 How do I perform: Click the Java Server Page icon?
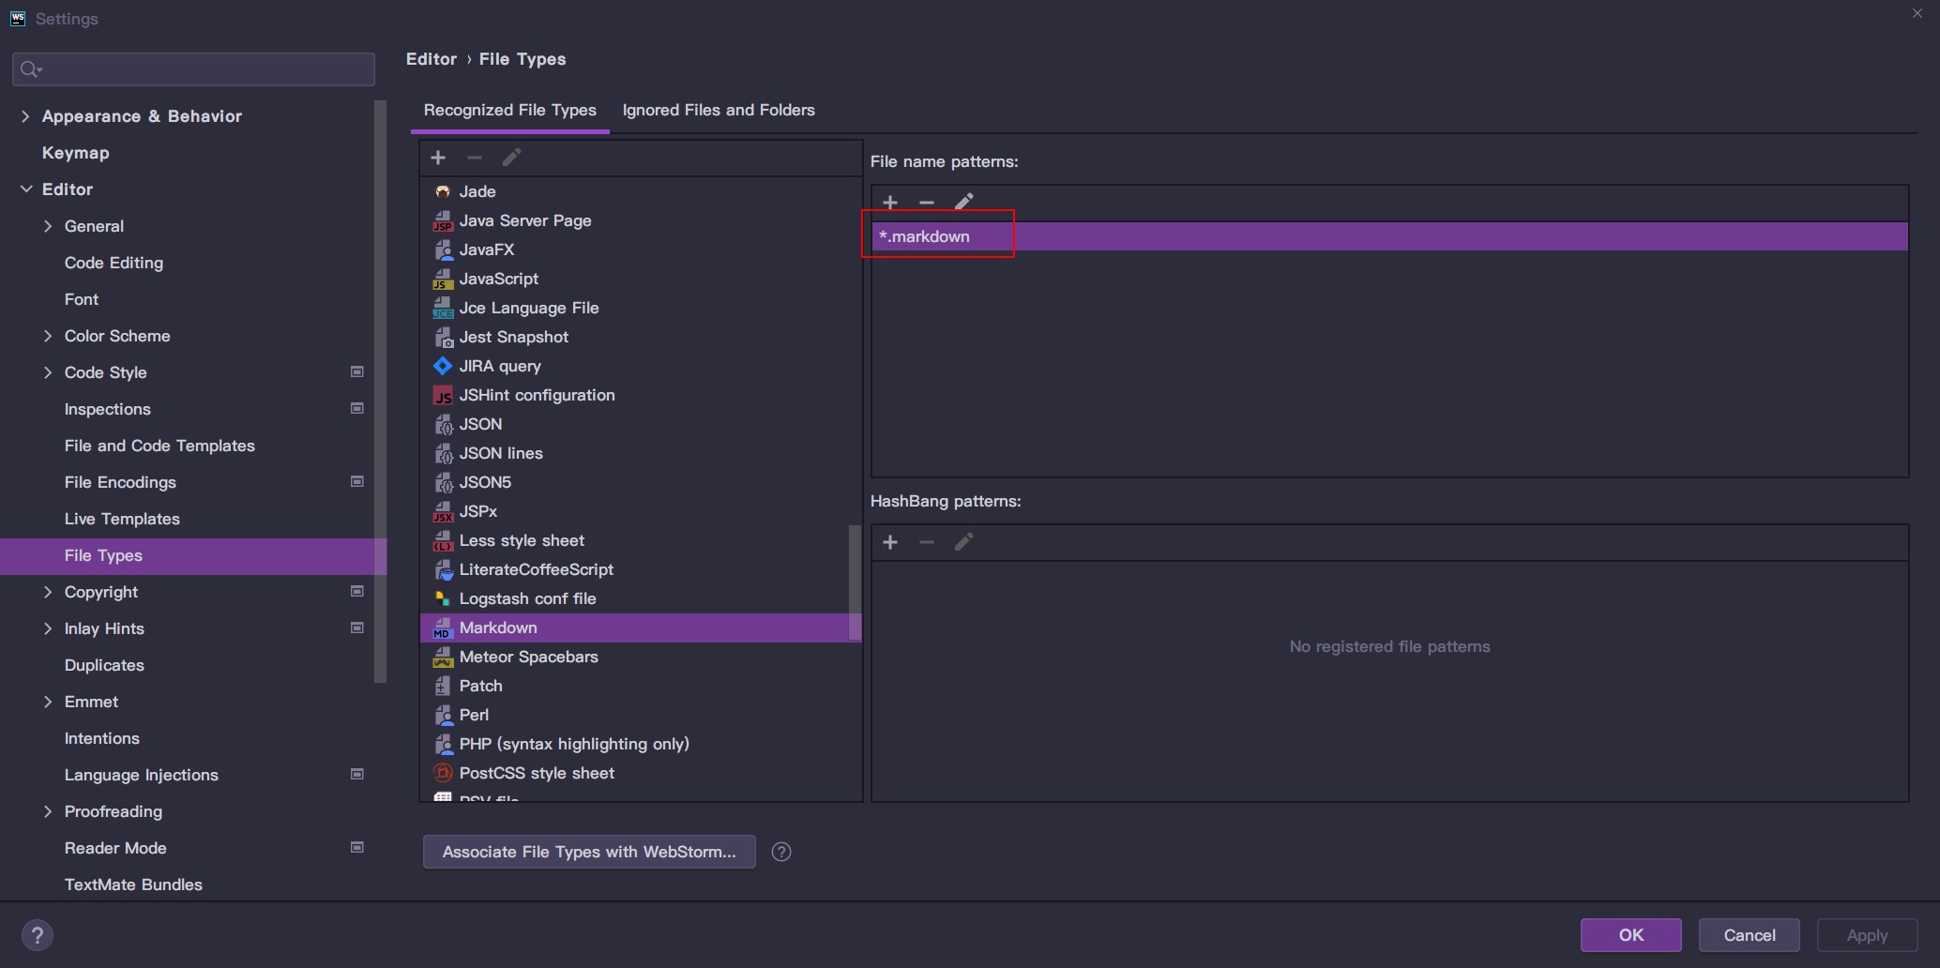coord(443,220)
